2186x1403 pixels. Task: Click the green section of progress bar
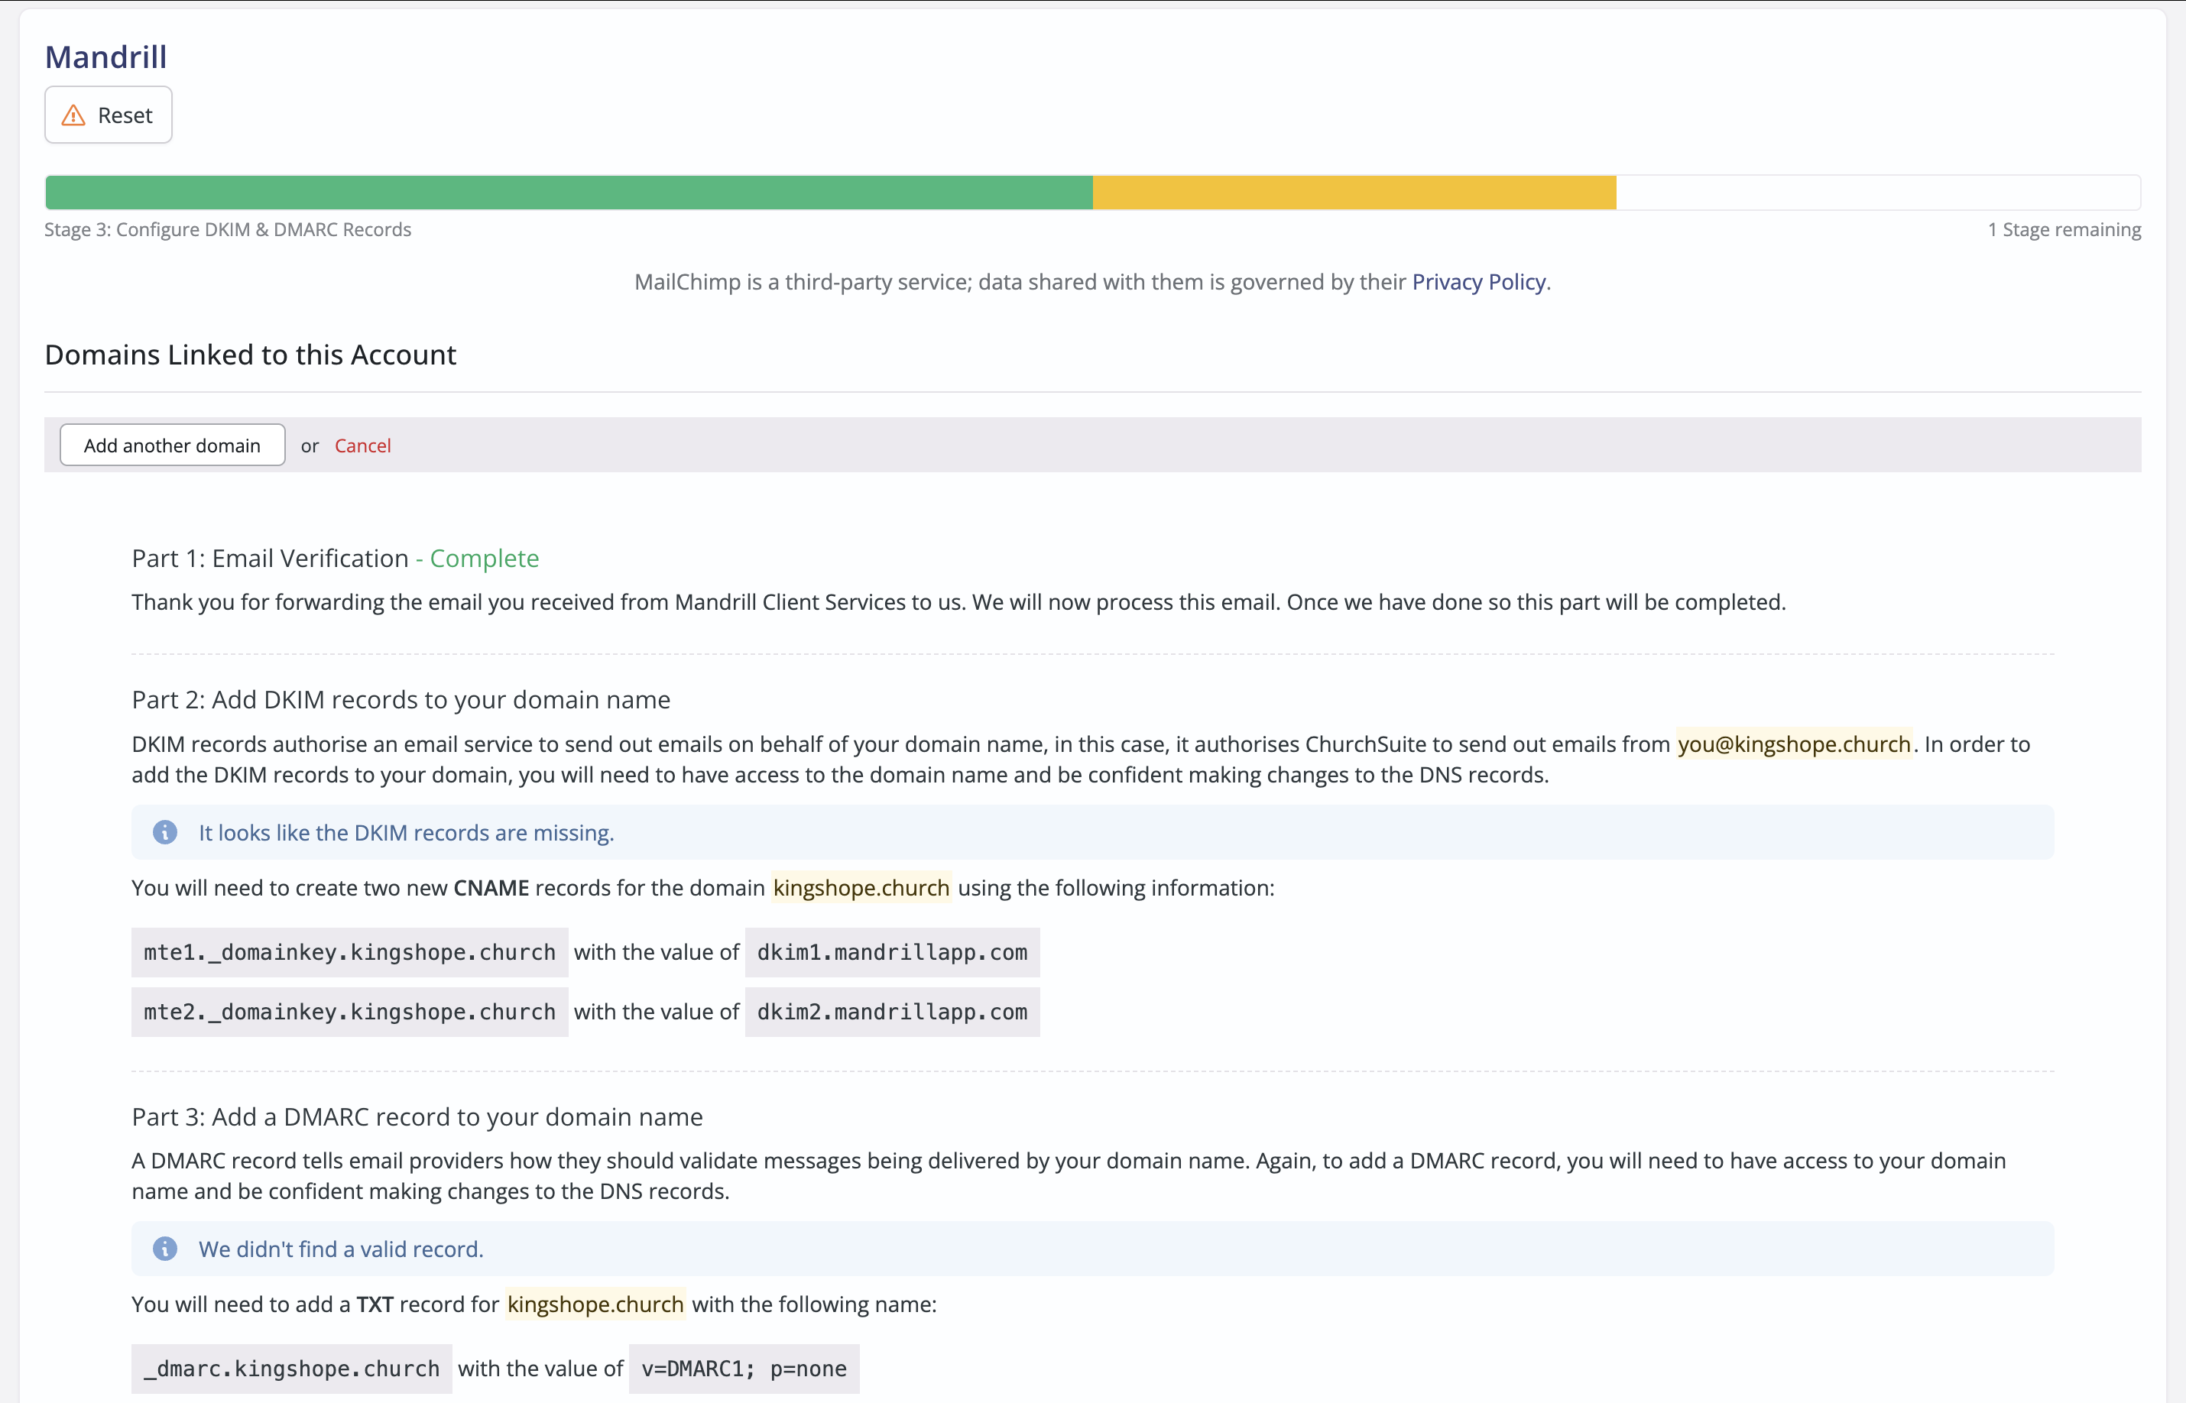coord(569,193)
